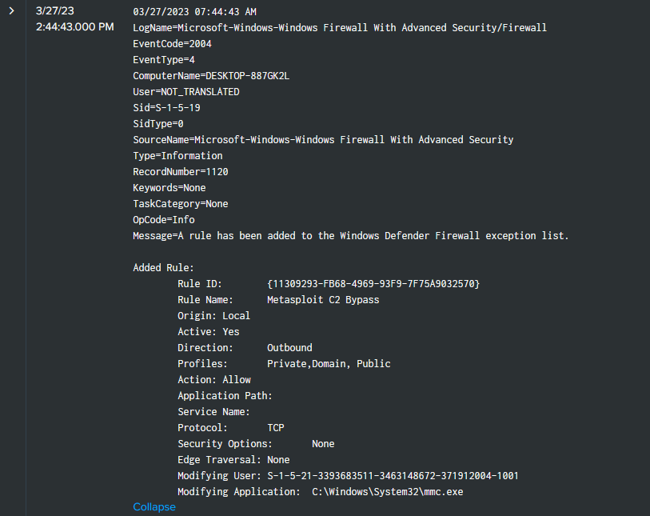
Task: Click the 3/27/23 date in time column
Action: [x=54, y=11]
